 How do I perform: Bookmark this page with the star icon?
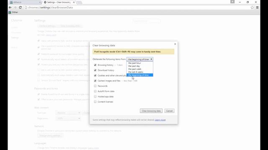pos(252,7)
